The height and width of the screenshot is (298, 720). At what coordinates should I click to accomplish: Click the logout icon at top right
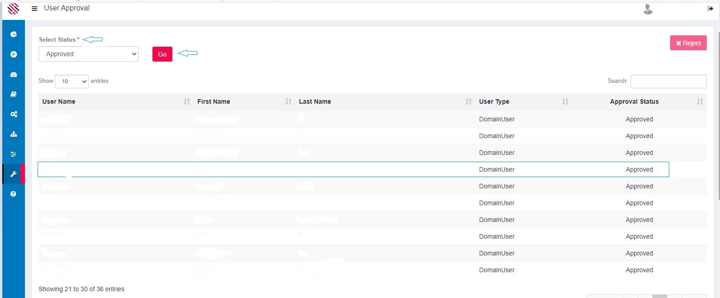click(710, 9)
